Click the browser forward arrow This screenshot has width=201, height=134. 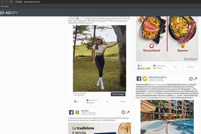pos(6,2)
